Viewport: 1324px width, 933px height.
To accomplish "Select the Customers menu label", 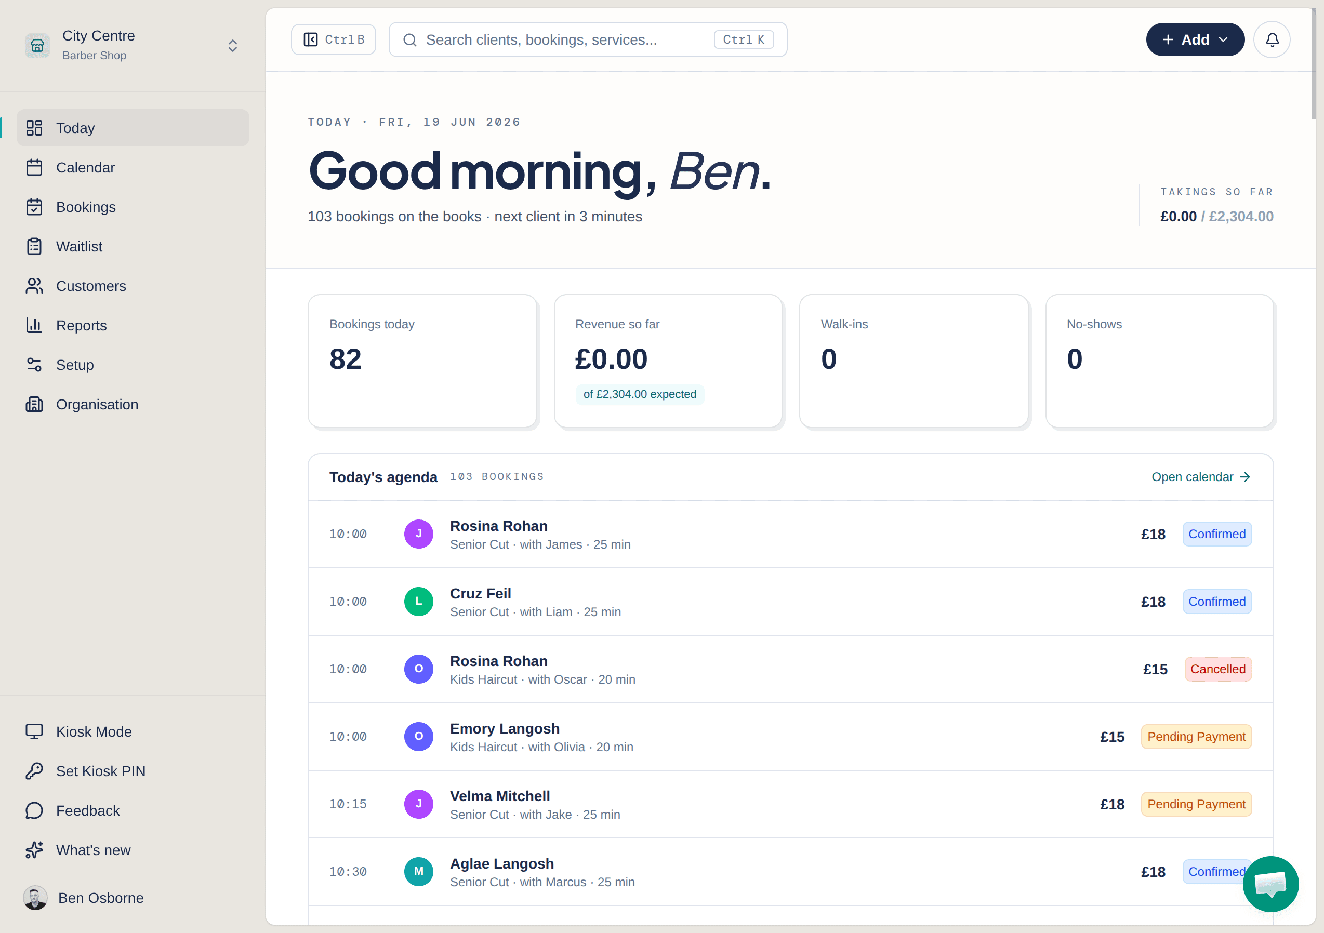I will point(91,286).
